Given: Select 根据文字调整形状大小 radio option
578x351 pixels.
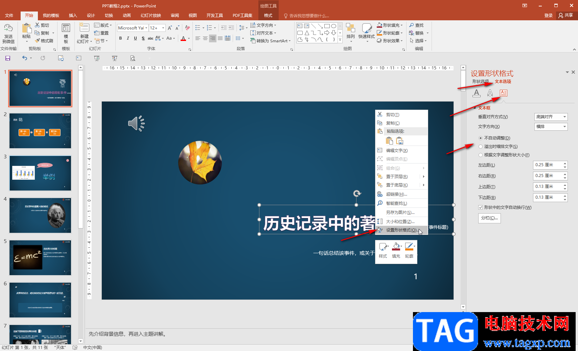Looking at the screenshot, I should (x=481, y=155).
